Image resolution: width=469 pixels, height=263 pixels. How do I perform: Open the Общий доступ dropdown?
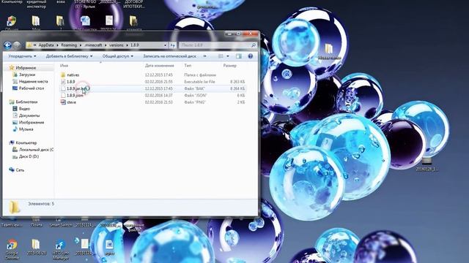pyautogui.click(x=117, y=56)
